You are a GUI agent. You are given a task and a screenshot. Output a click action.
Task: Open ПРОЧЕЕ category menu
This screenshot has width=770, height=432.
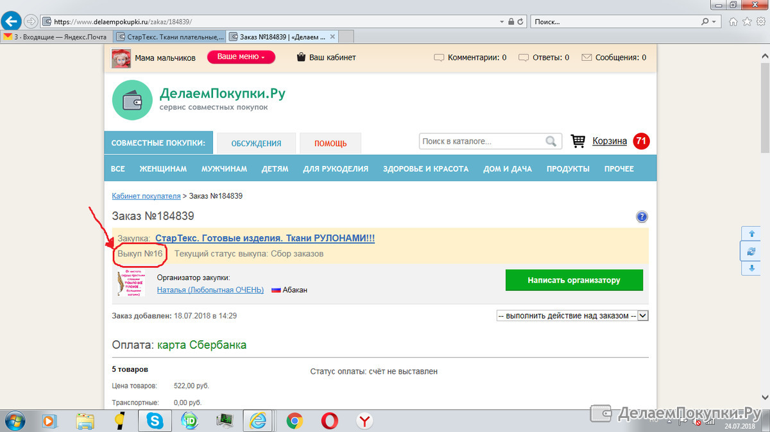coord(619,169)
